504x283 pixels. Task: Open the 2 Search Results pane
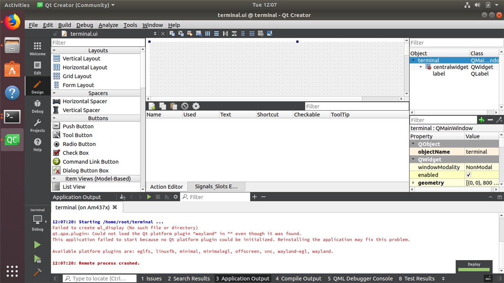188,278
